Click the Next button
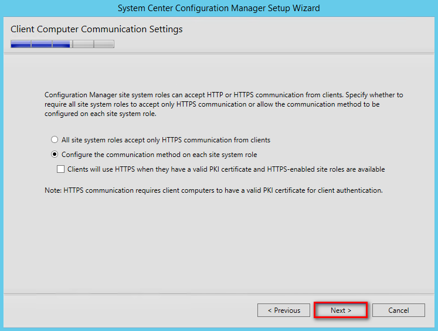This screenshot has height=331, width=438. 341,310
